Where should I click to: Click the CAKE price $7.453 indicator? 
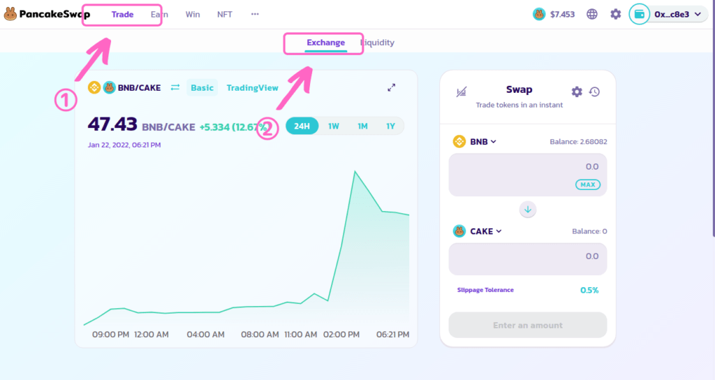(x=554, y=15)
